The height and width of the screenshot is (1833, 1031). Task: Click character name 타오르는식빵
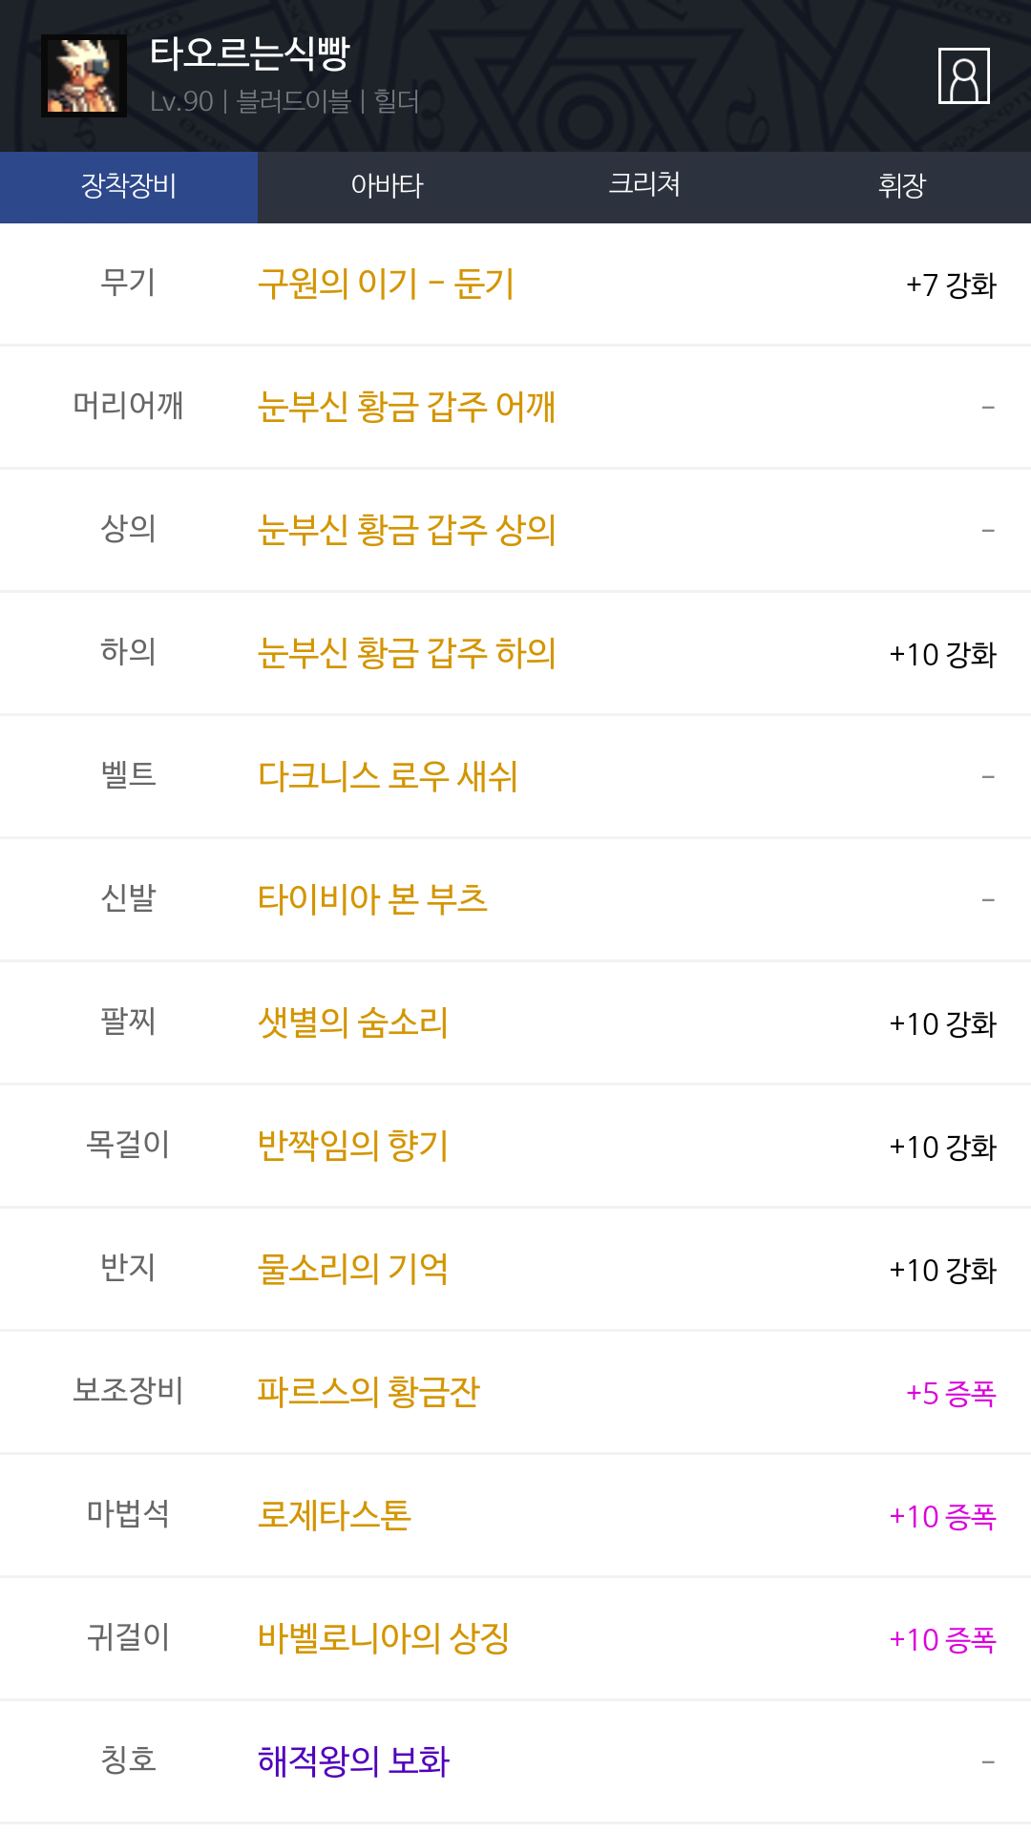(x=250, y=53)
